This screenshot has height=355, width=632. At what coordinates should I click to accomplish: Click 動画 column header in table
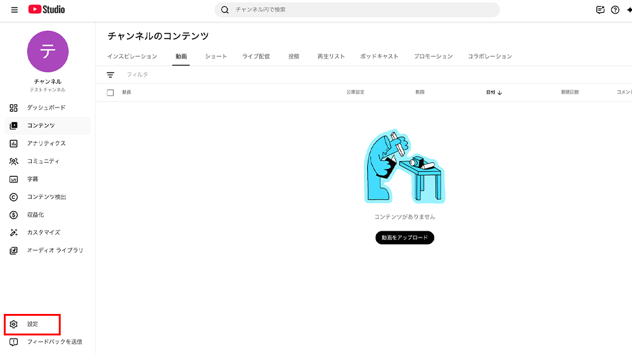[x=126, y=92]
